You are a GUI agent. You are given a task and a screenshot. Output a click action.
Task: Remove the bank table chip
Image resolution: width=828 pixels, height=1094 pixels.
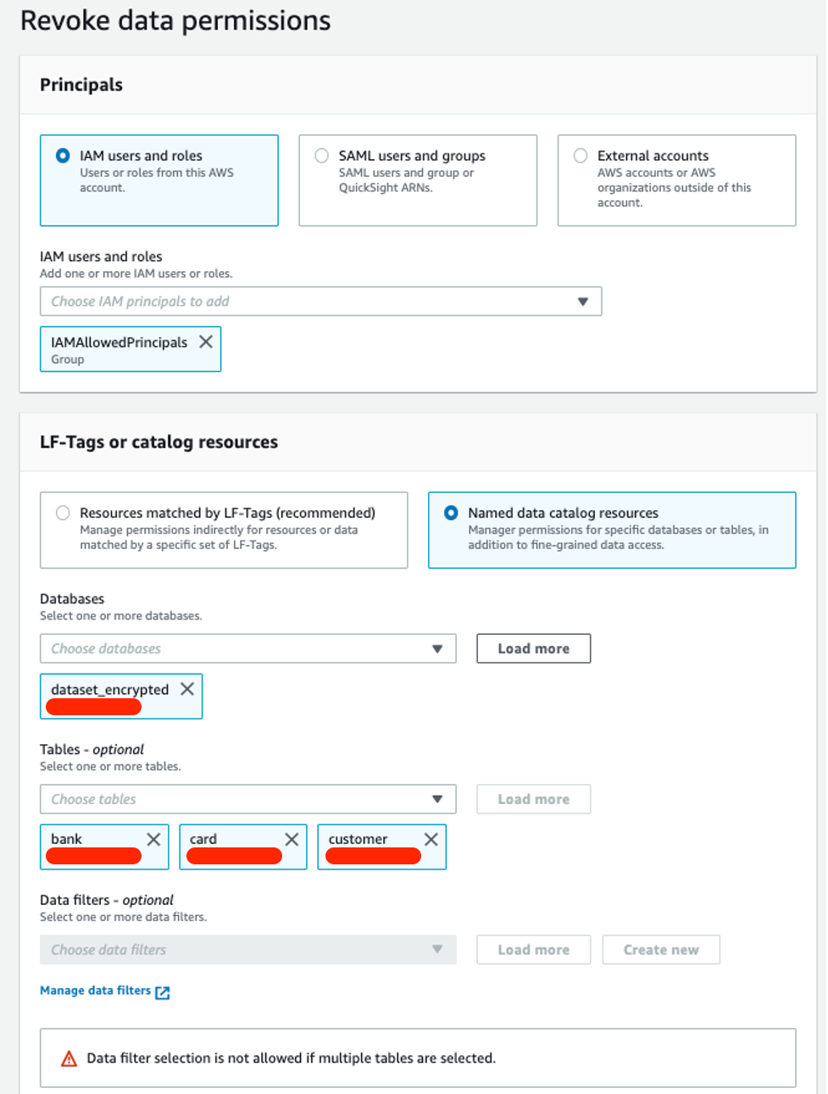153,839
